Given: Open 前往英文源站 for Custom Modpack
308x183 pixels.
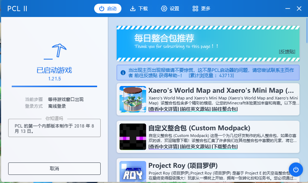Looking at the screenshot, I should pos(196,147).
